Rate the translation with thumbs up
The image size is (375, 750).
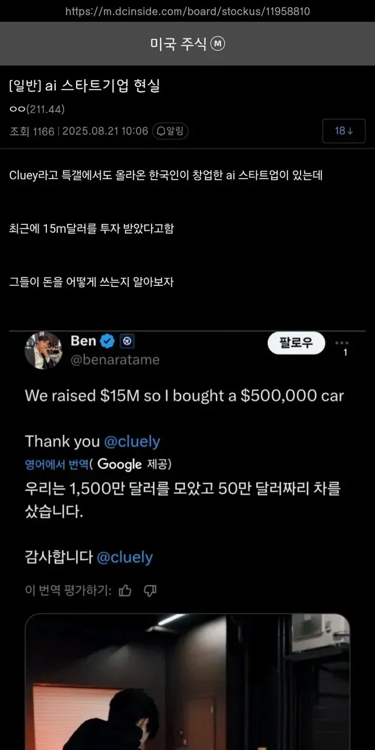125,589
